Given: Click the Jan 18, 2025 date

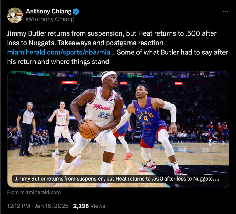Looking at the screenshot, I should [52, 206].
